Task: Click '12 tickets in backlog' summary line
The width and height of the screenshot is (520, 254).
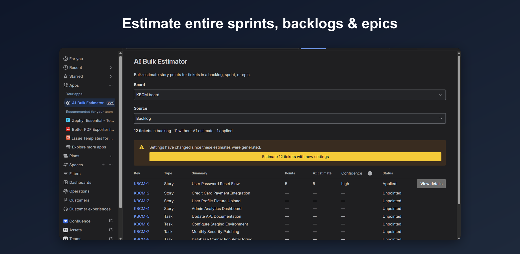Action: pos(183,131)
